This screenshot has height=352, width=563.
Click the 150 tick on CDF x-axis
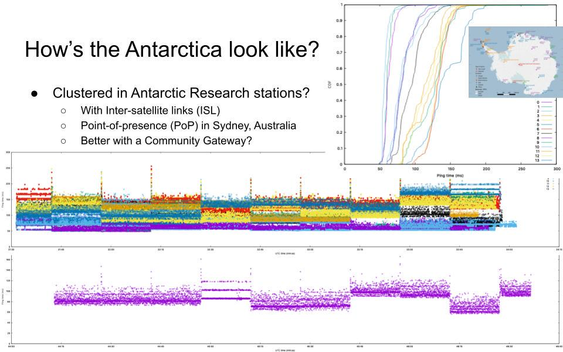coord(450,169)
